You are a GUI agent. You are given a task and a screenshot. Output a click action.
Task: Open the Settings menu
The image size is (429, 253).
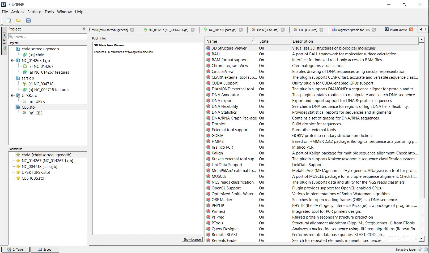[x=34, y=12]
